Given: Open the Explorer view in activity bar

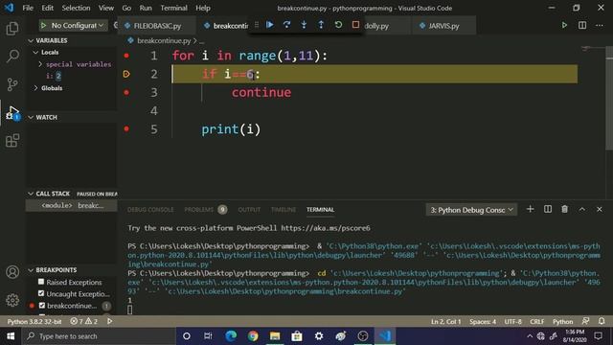Looking at the screenshot, I should pyautogui.click(x=12, y=29).
